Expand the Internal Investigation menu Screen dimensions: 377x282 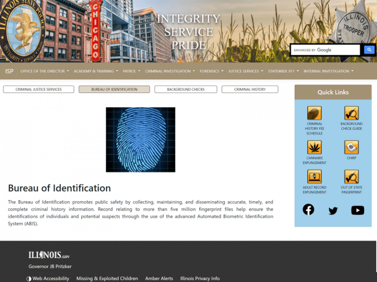(x=328, y=71)
